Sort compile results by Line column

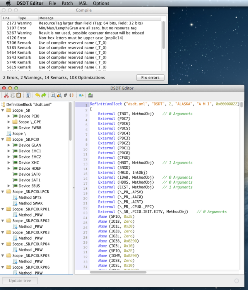click(9, 18)
